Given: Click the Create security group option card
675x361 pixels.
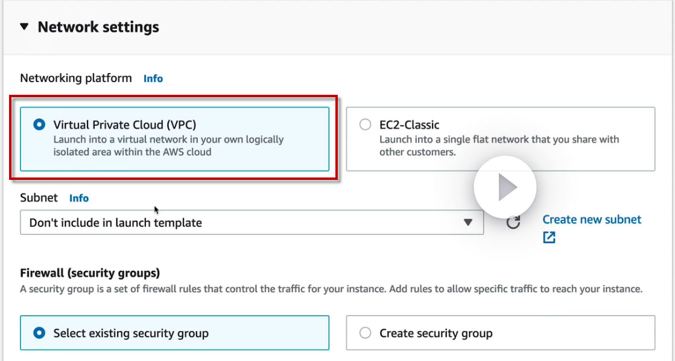Looking at the screenshot, I should pos(500,333).
